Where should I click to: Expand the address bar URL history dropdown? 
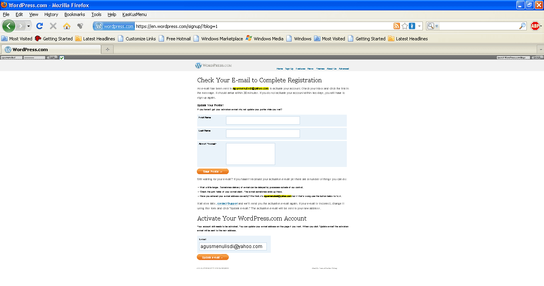tap(420, 26)
